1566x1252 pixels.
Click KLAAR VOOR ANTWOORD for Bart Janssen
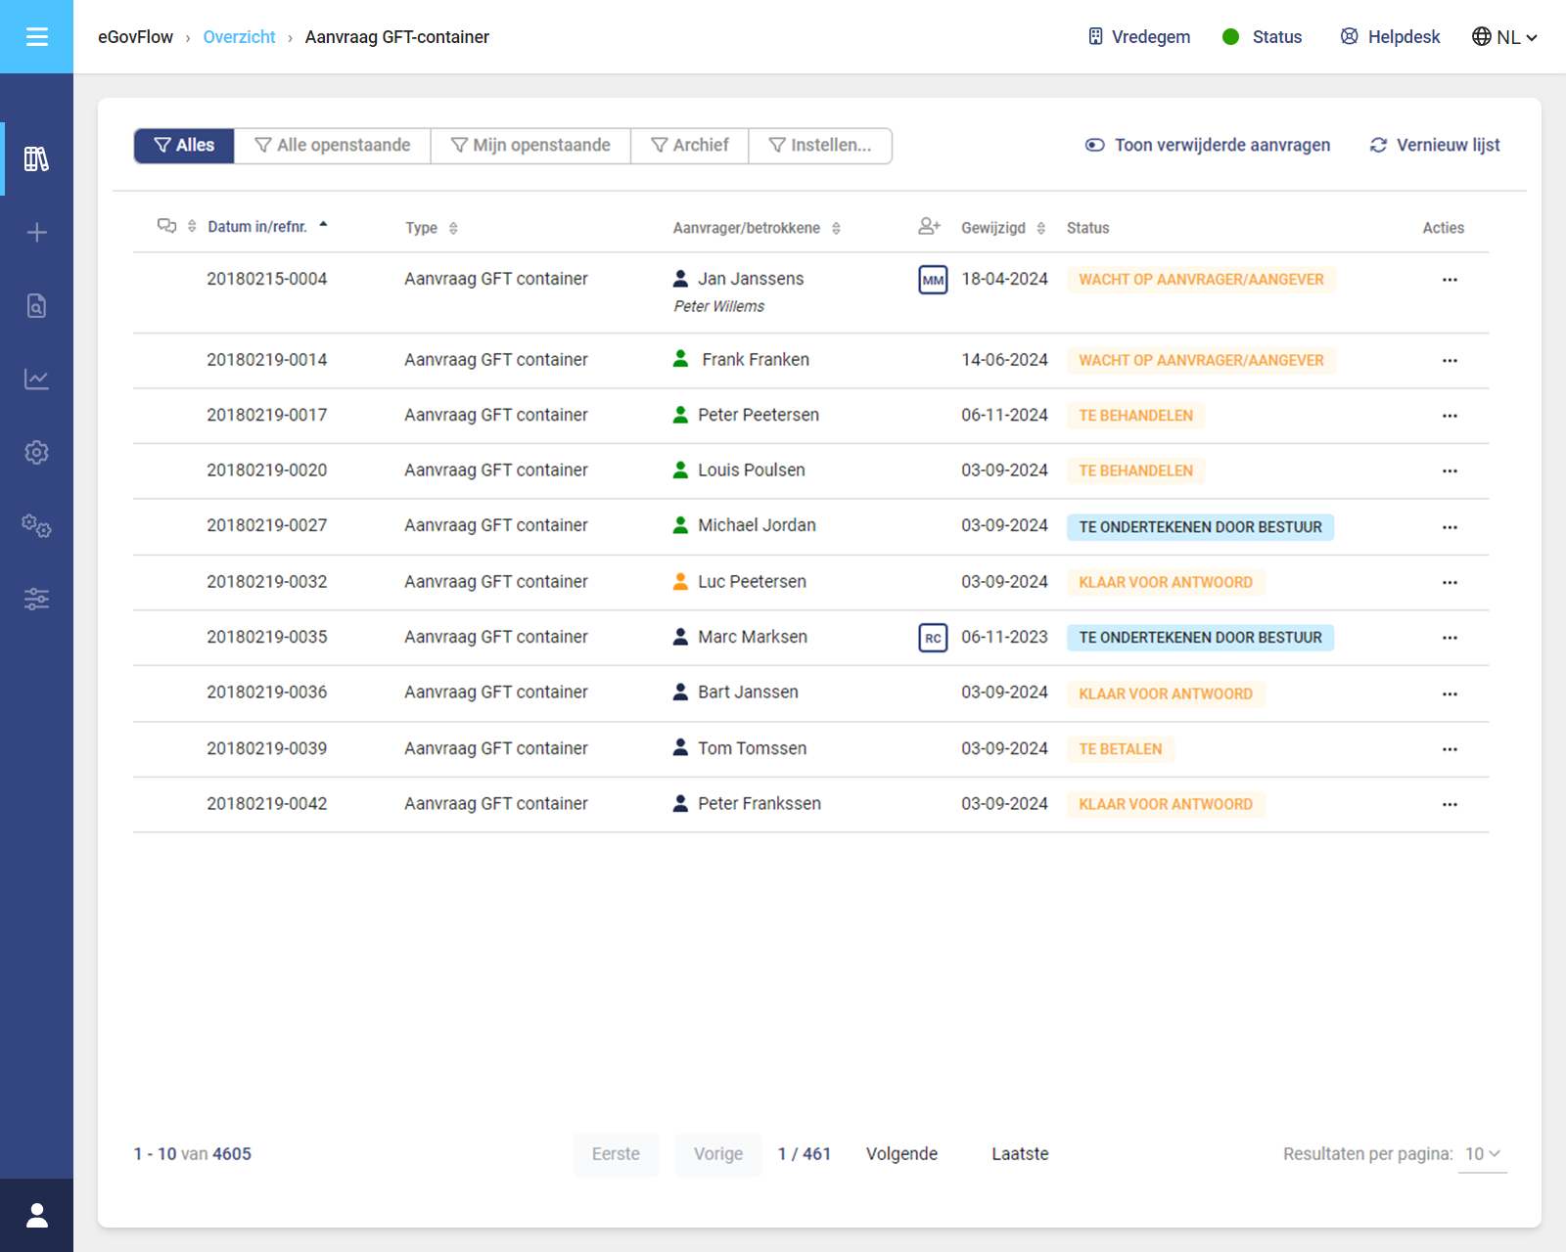click(x=1166, y=694)
